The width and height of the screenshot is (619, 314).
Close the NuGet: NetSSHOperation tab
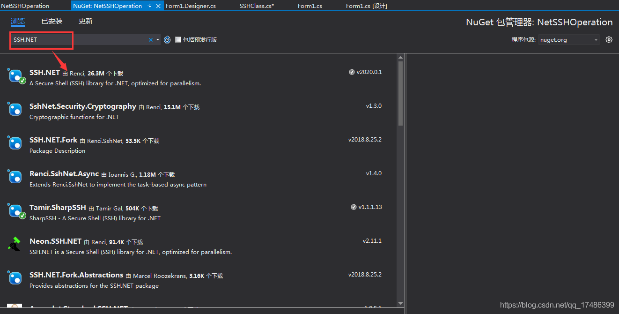click(x=158, y=6)
